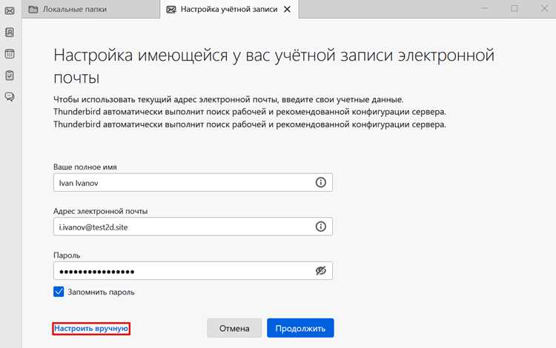Focus the full name field with Ivan Ivanov
The image size is (556, 348).
click(193, 182)
